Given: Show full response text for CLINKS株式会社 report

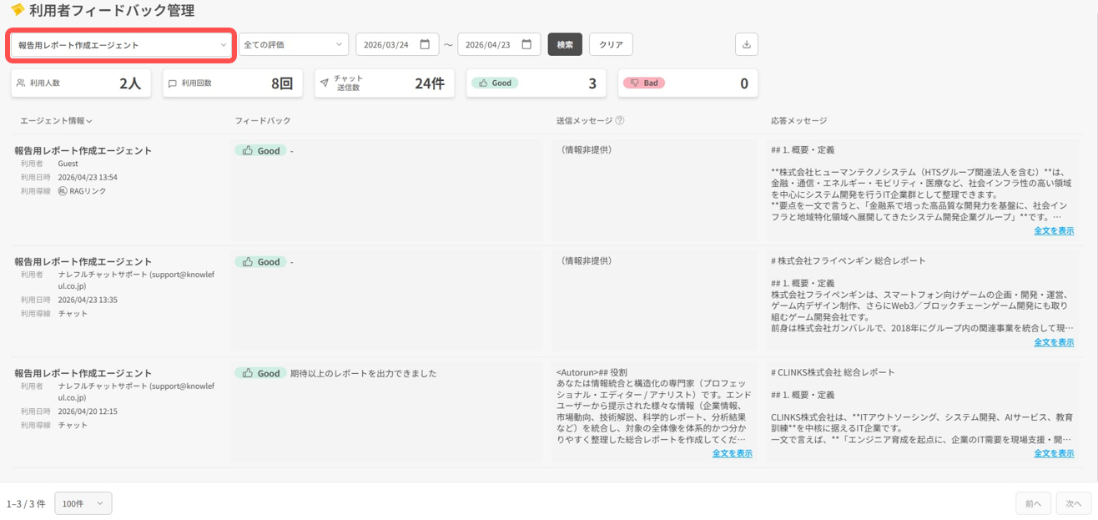Looking at the screenshot, I should coord(1054,453).
